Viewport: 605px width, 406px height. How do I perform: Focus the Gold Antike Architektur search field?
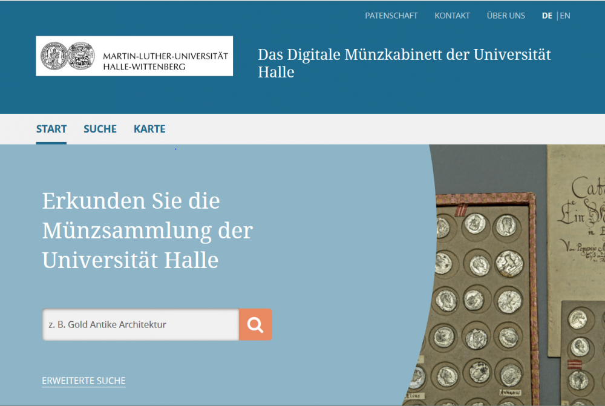coord(140,325)
